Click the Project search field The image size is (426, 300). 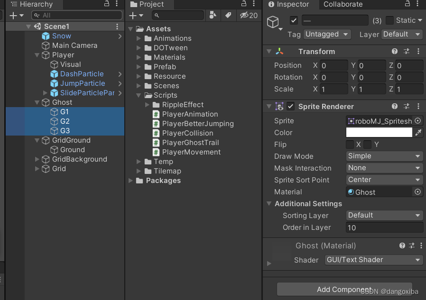coord(178,15)
